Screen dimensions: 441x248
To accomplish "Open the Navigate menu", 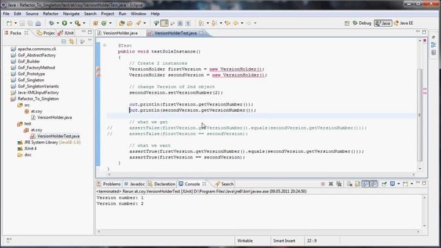I will tap(71, 14).
